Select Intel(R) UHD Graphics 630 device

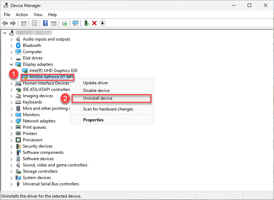click(x=53, y=71)
